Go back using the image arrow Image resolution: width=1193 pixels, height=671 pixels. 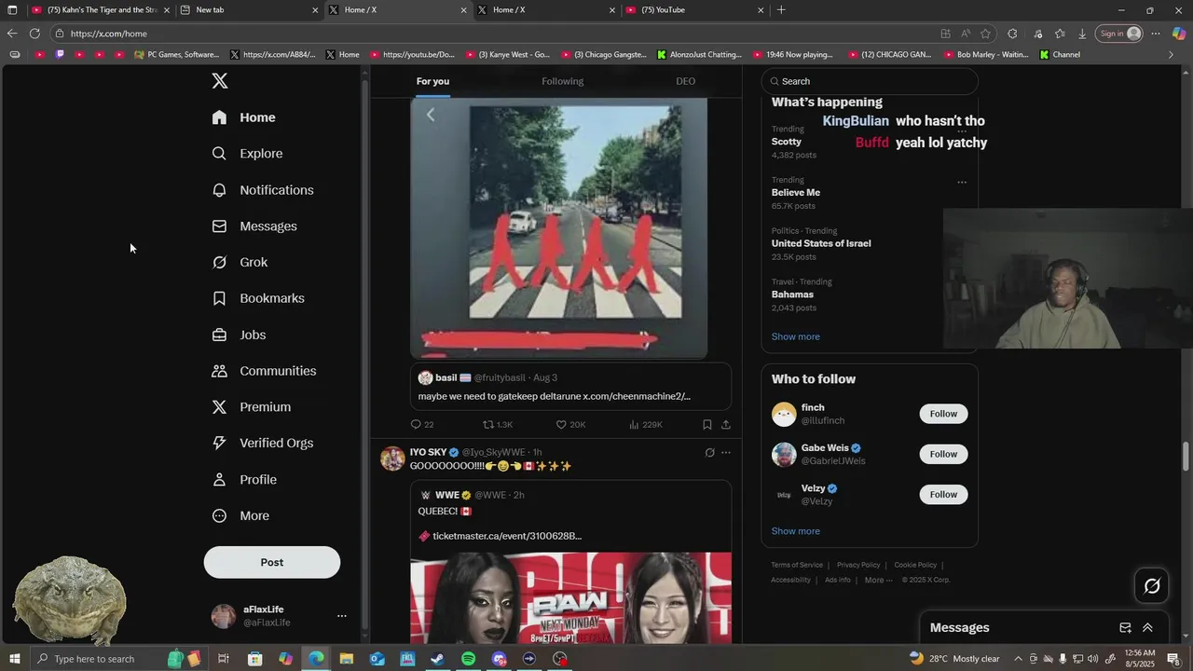(x=431, y=115)
